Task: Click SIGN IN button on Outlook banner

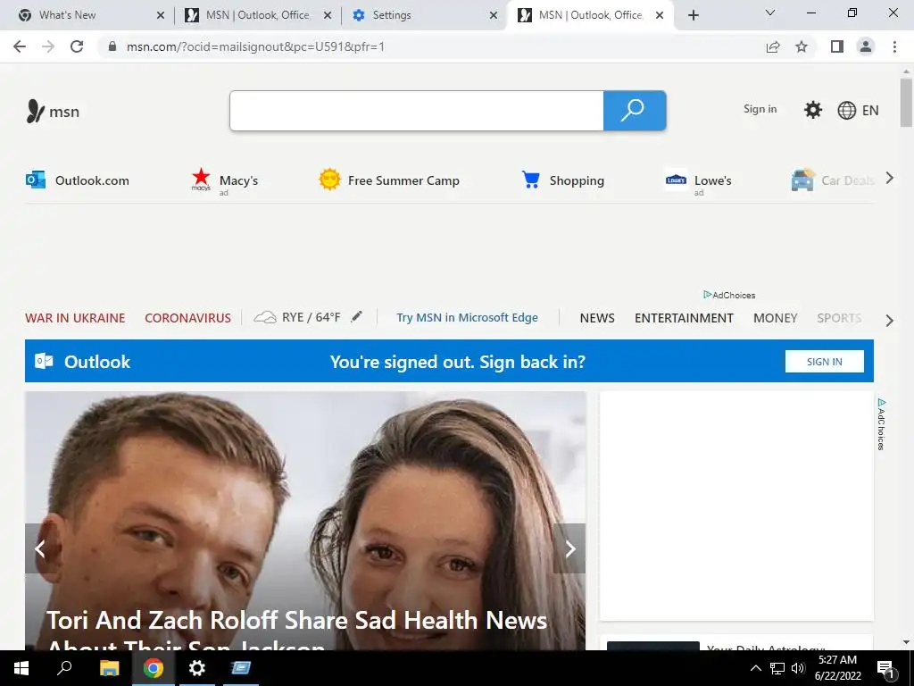Action: tap(824, 361)
